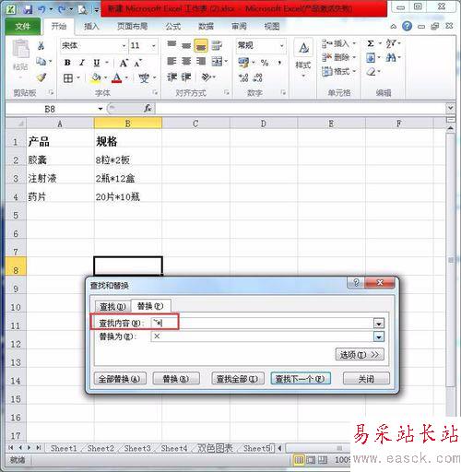Click Sort and Filter icon
461x472 pixels.
(x=391, y=43)
